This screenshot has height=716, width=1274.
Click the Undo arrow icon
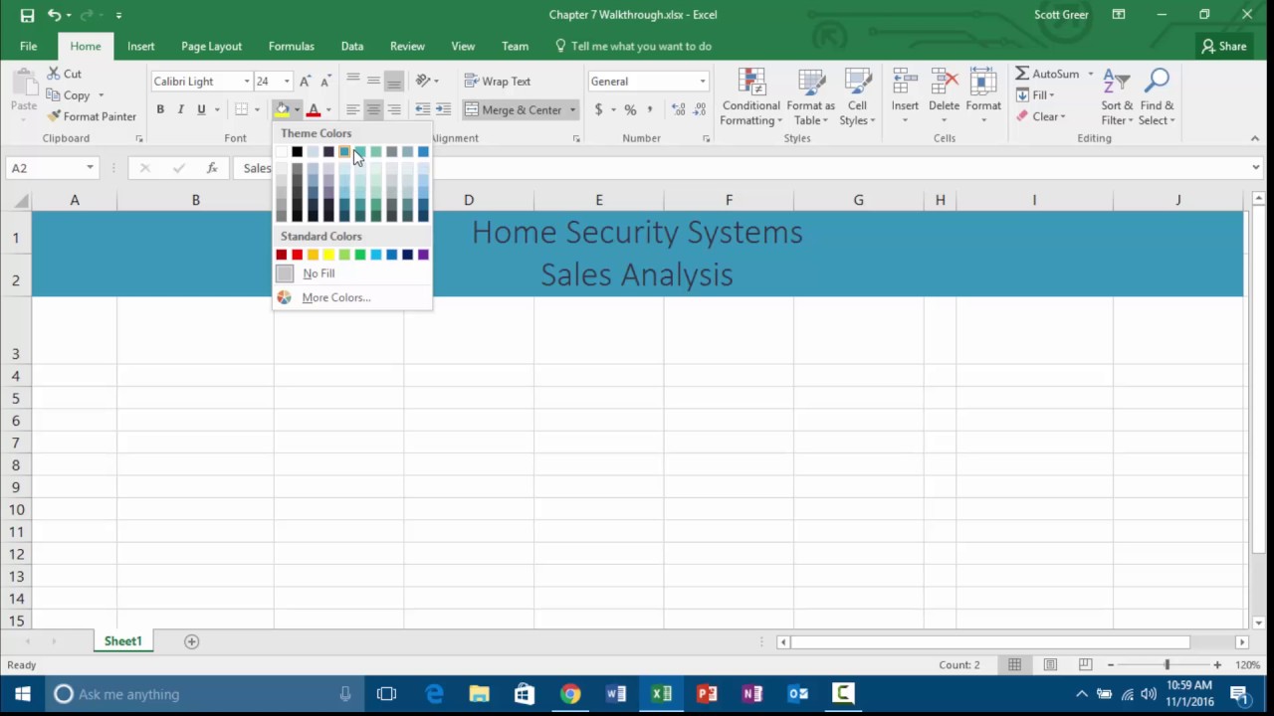tap(55, 15)
